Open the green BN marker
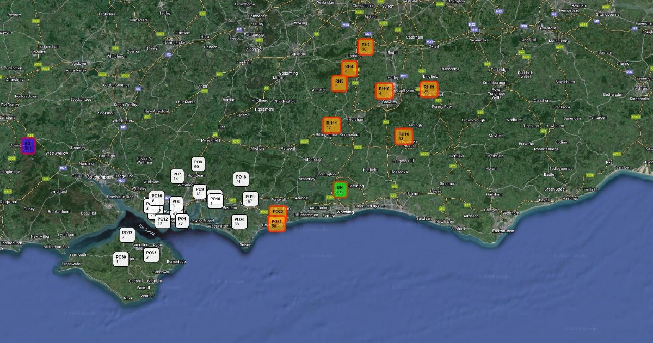 tap(340, 189)
